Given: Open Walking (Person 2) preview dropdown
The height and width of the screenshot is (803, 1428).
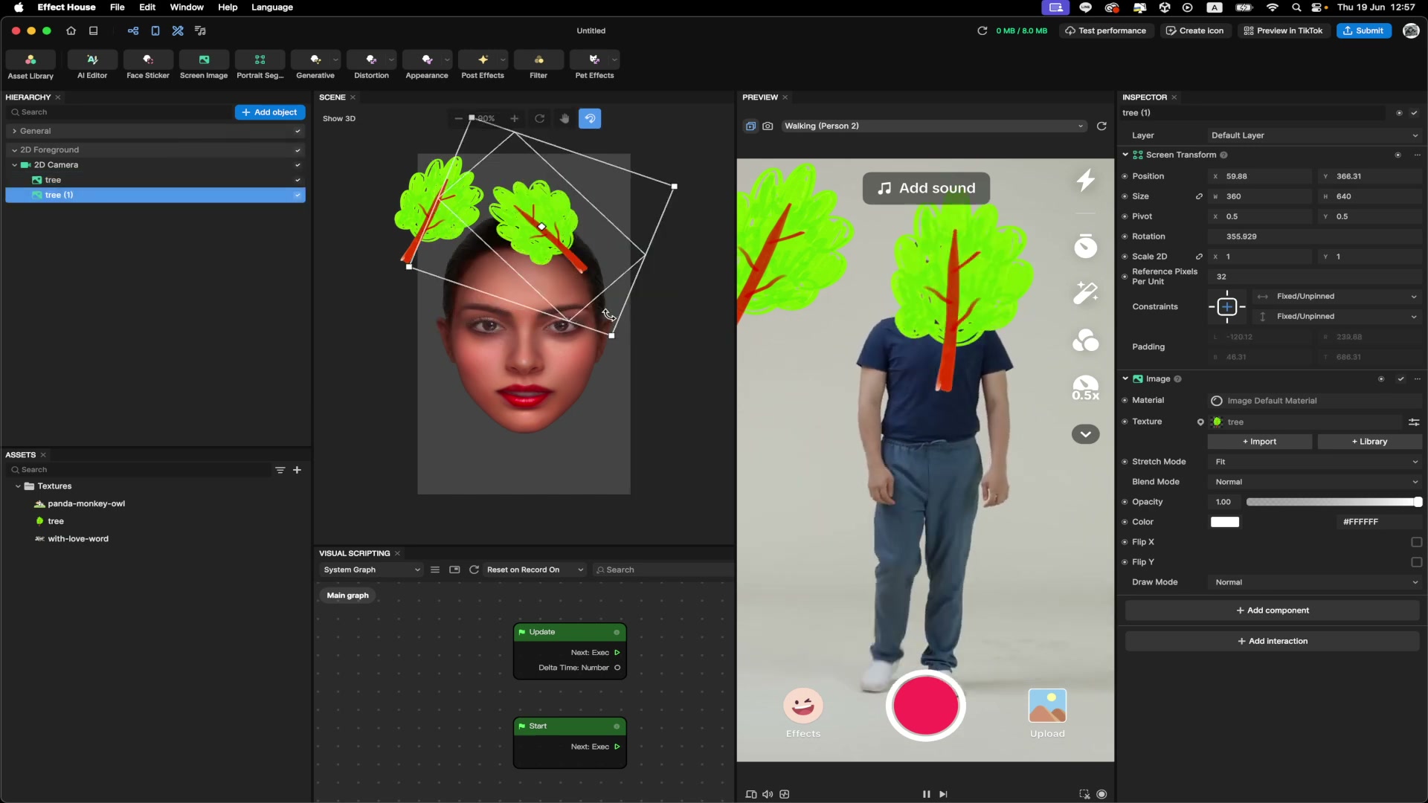Looking at the screenshot, I should click(934, 126).
